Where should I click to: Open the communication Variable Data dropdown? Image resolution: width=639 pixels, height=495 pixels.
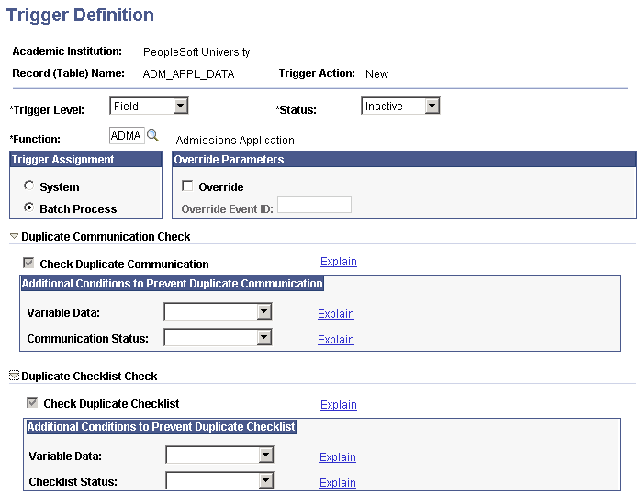tap(218, 312)
